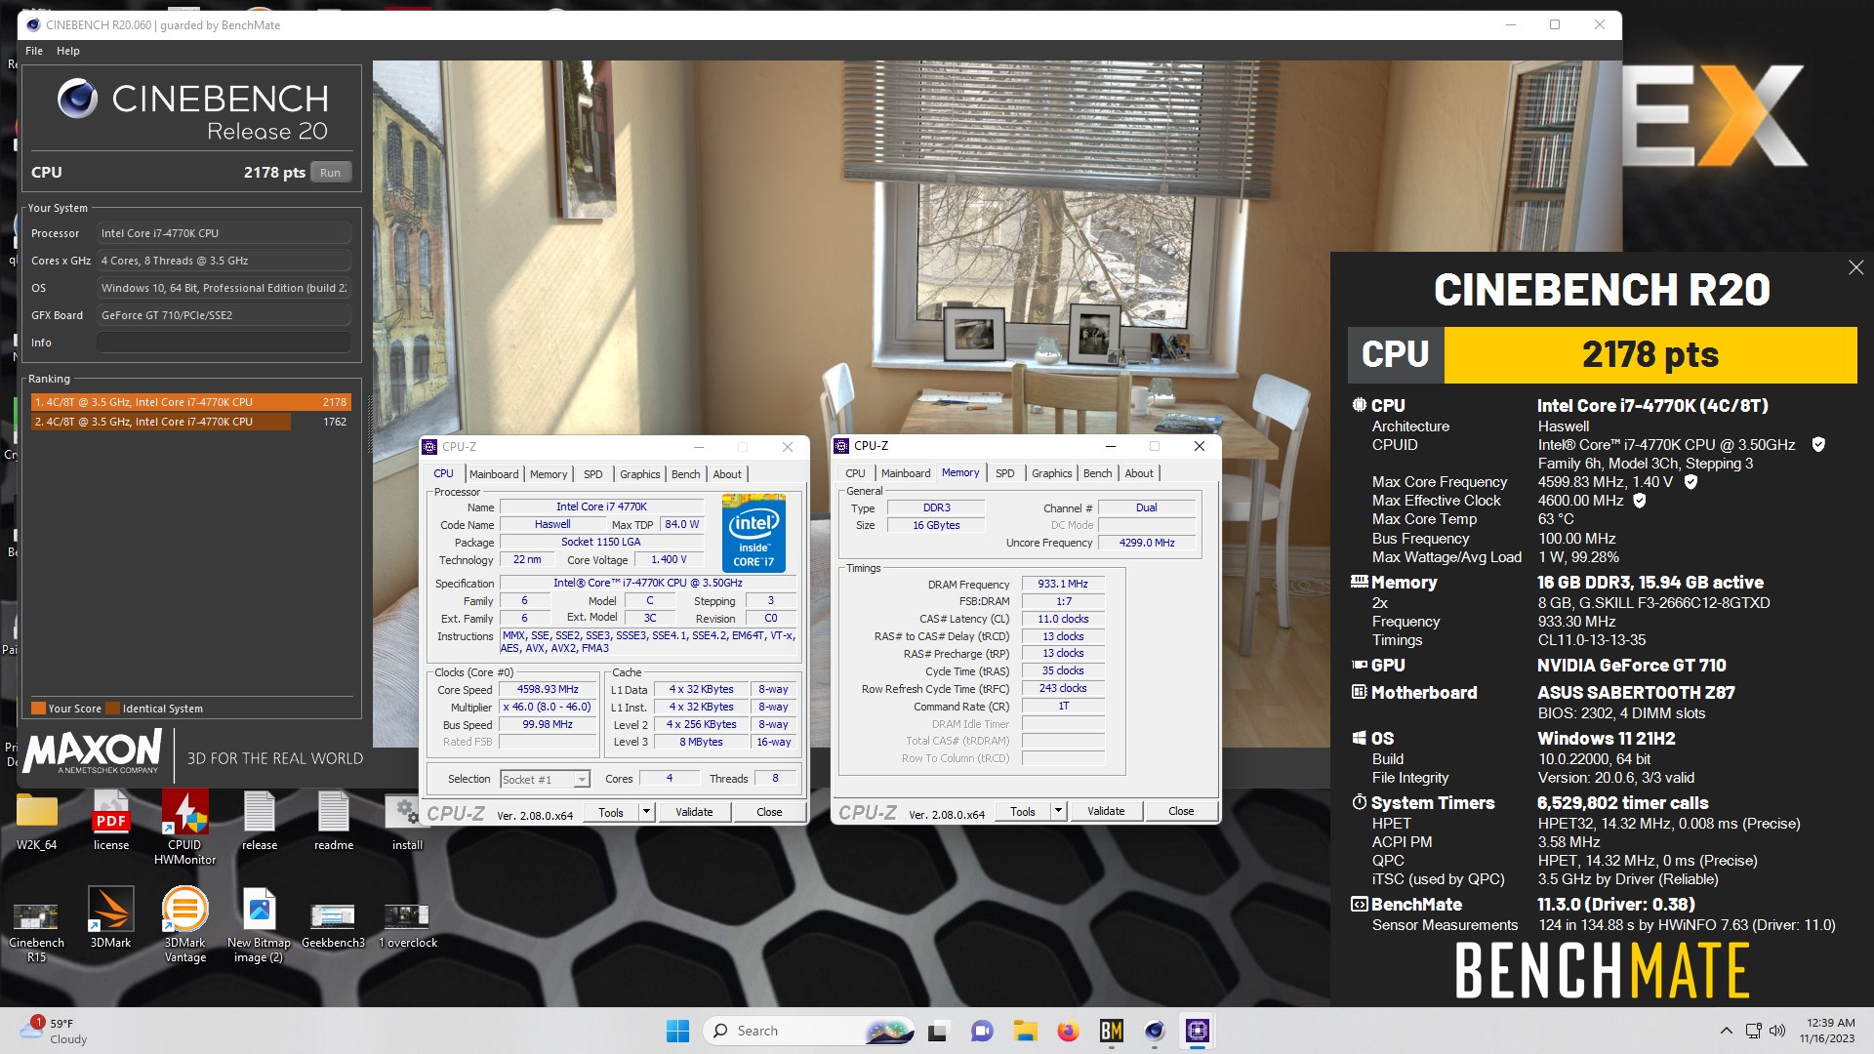Open File Explorer from the taskbar
The image size is (1874, 1054).
pos(1025,1031)
